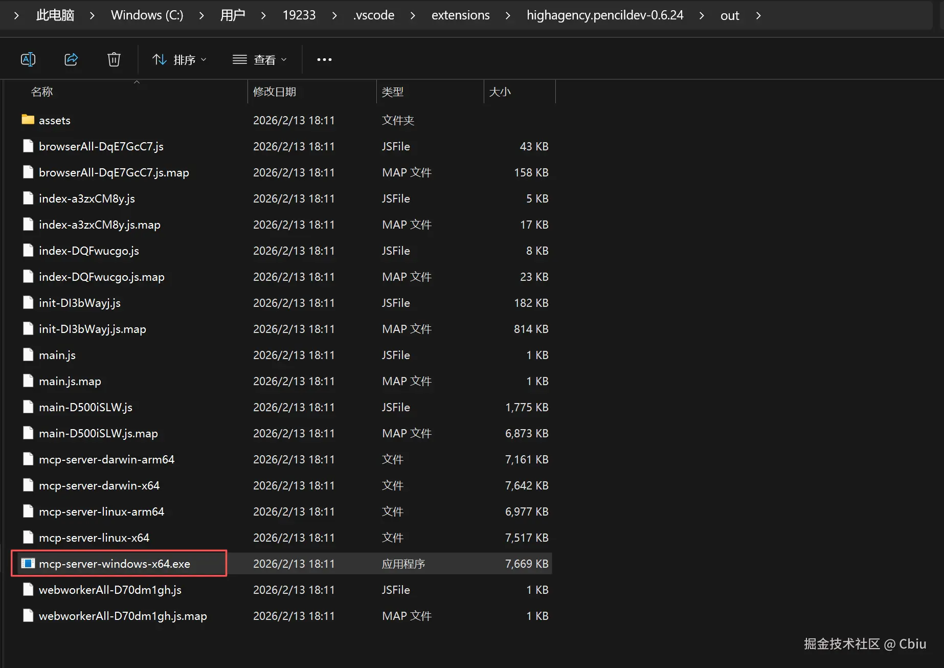
Task: Expand the chevron after extensions breadcrumb
Action: pyautogui.click(x=508, y=16)
